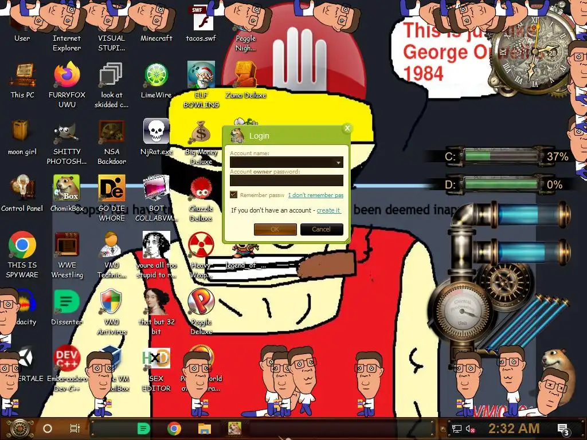Click the C: drive usage bar

click(x=501, y=156)
